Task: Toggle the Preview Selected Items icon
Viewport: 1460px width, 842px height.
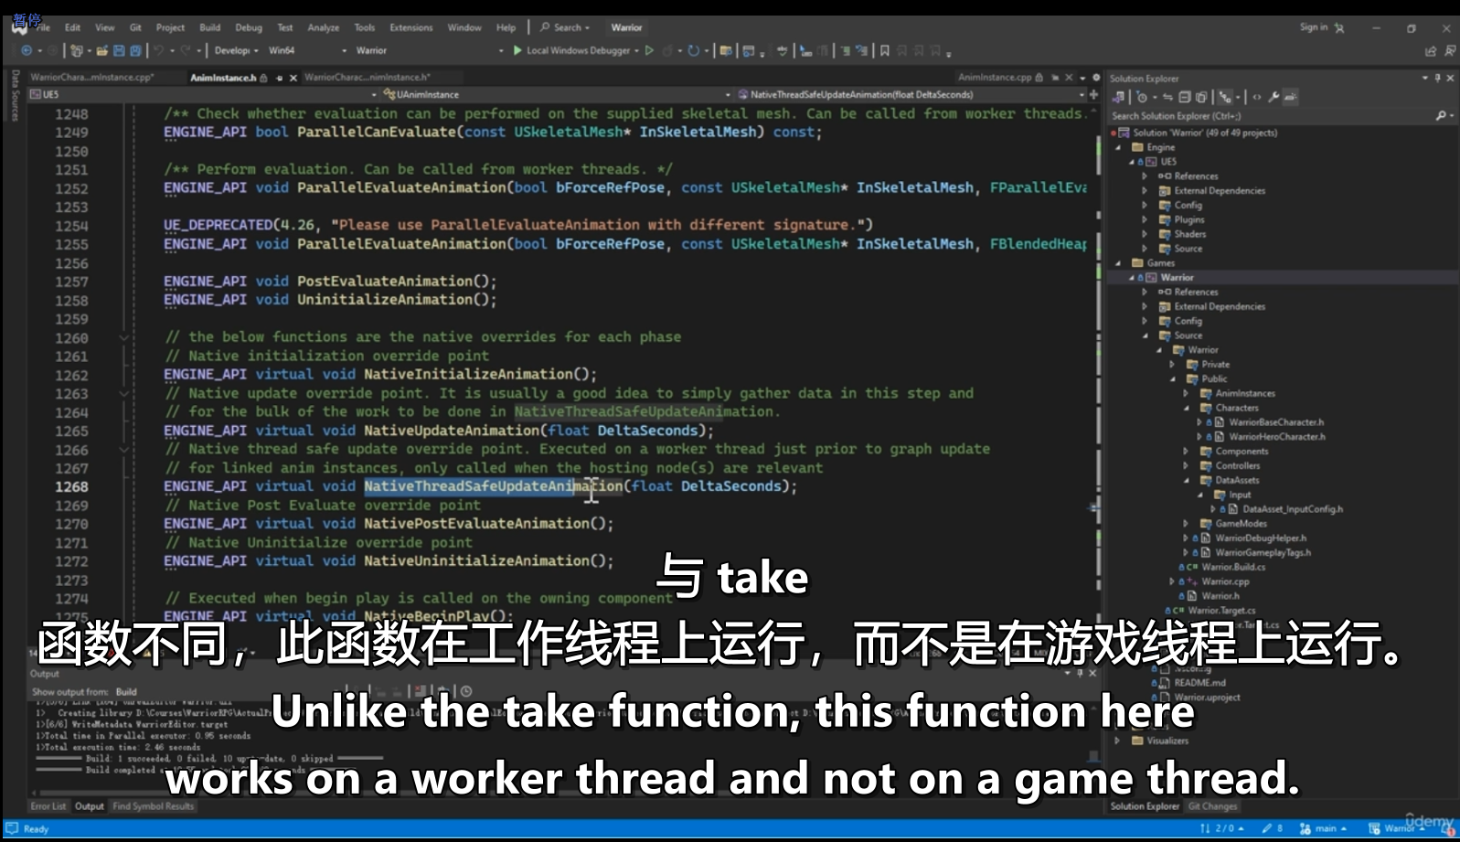Action: pyautogui.click(x=1290, y=97)
